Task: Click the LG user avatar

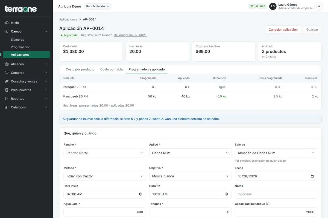Action: 273,6
